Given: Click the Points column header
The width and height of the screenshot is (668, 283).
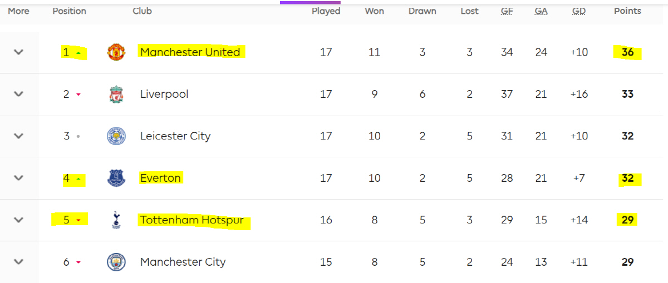Looking at the screenshot, I should 627,11.
